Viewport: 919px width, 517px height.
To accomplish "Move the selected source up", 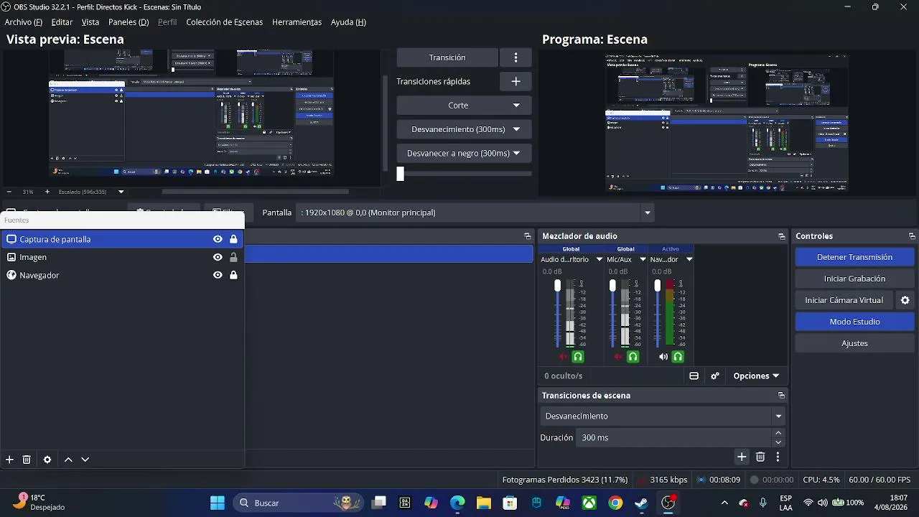I will click(x=68, y=460).
